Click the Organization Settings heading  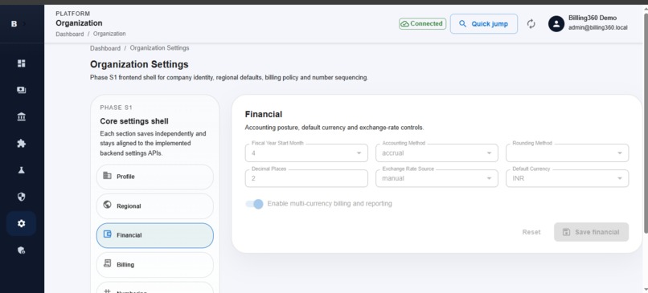point(139,64)
